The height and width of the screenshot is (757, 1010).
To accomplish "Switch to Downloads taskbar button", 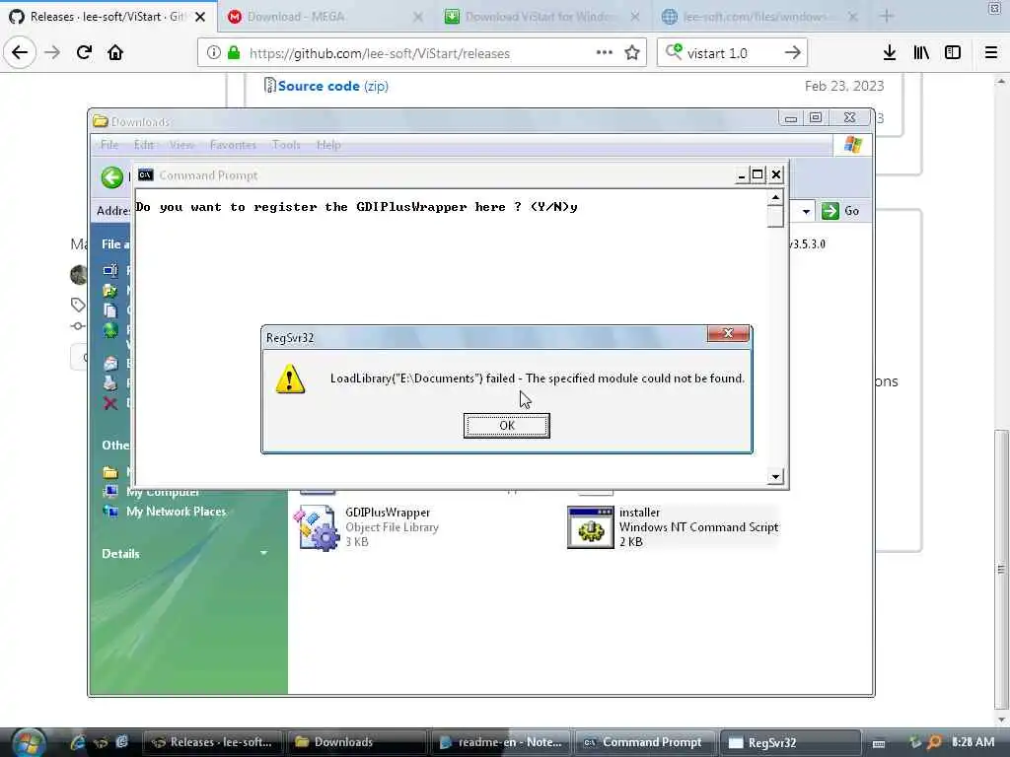I will 357,742.
